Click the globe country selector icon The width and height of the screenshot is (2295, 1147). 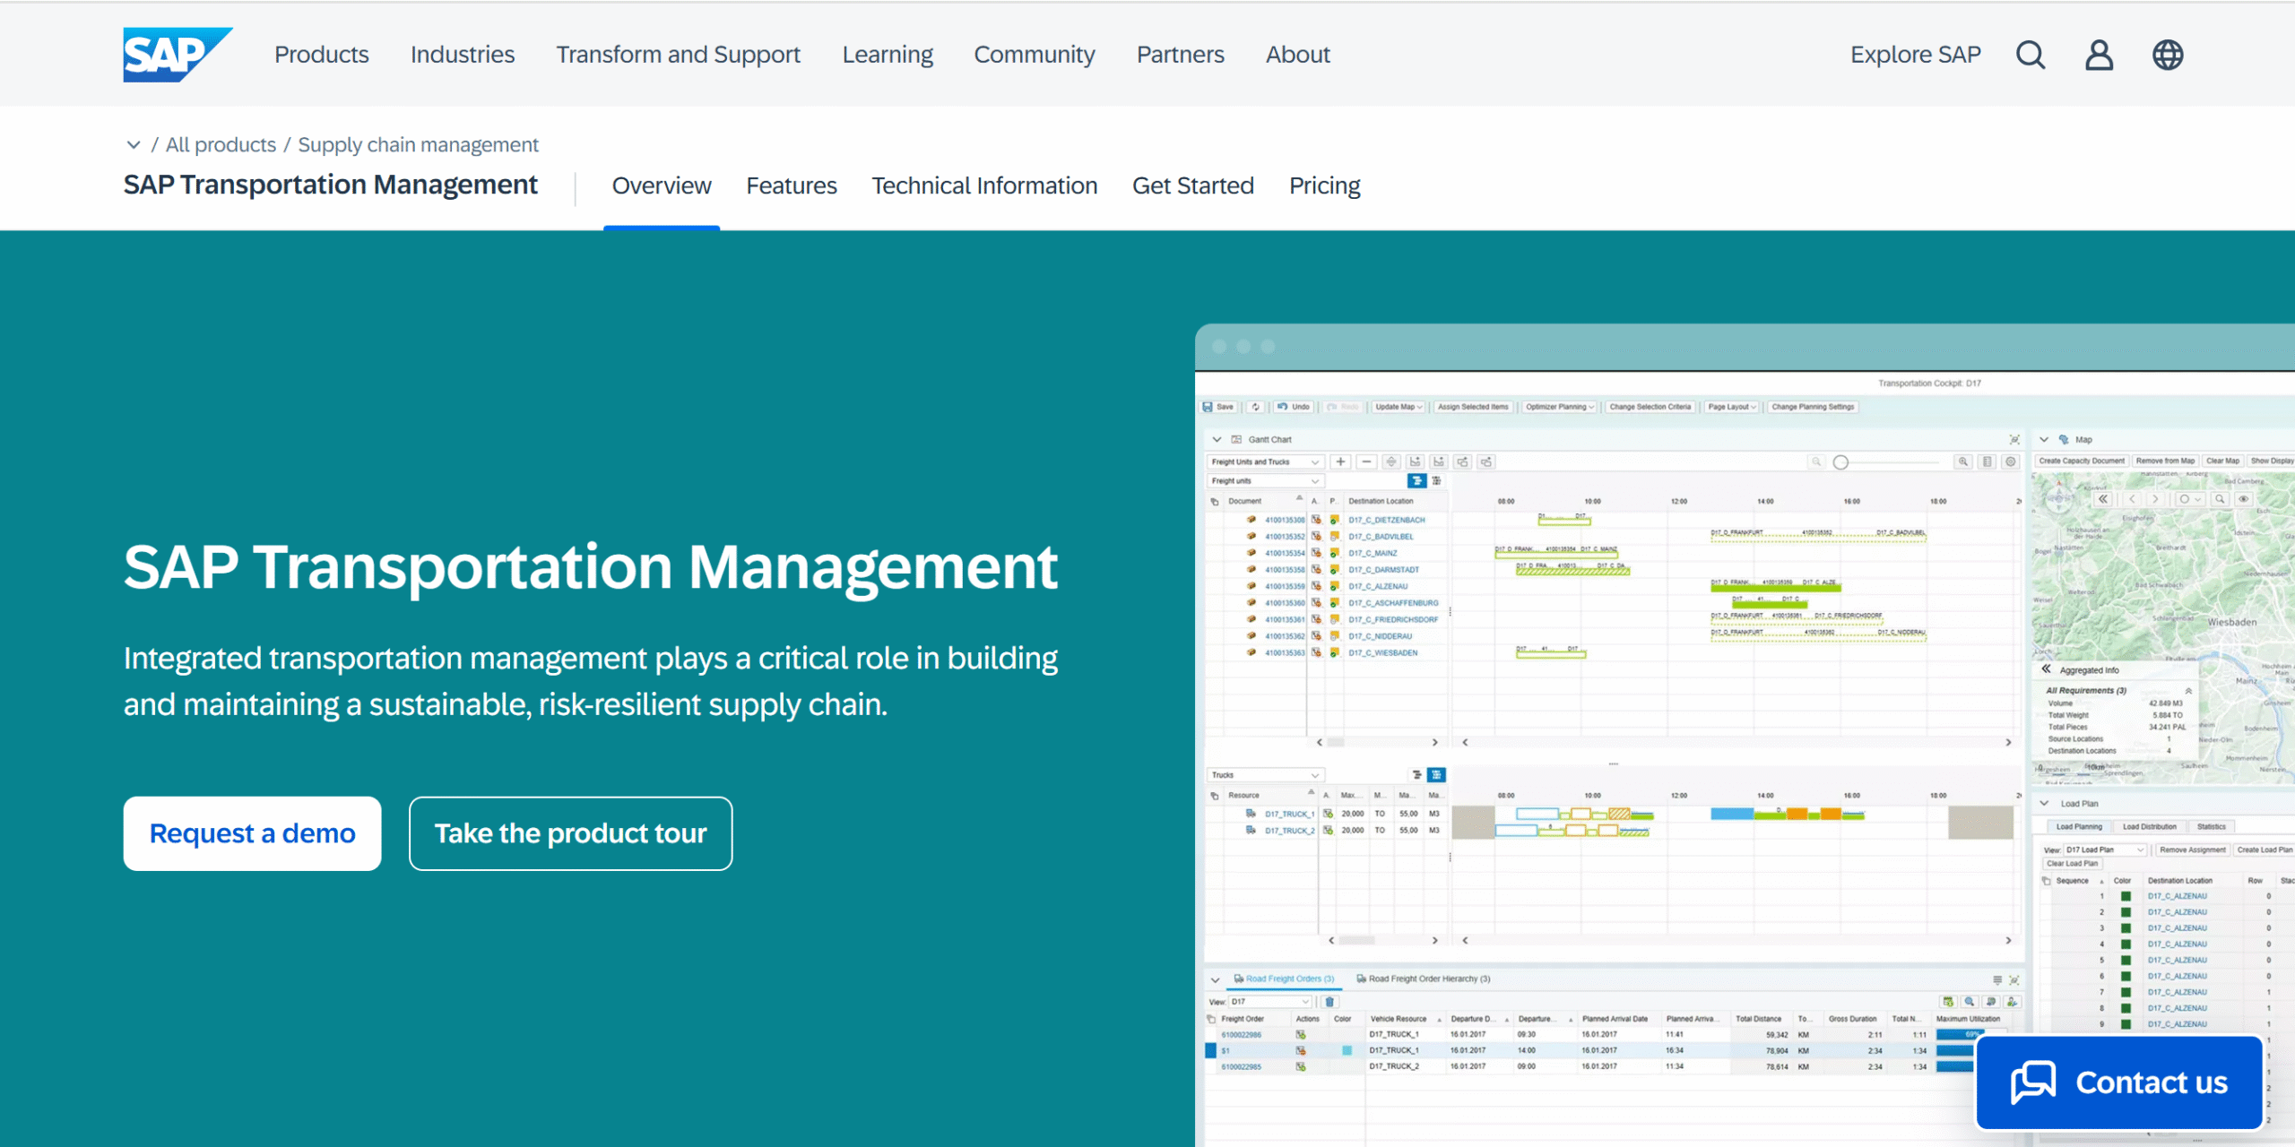pyautogui.click(x=2168, y=55)
